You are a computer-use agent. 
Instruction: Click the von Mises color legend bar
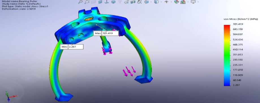tap(227, 55)
